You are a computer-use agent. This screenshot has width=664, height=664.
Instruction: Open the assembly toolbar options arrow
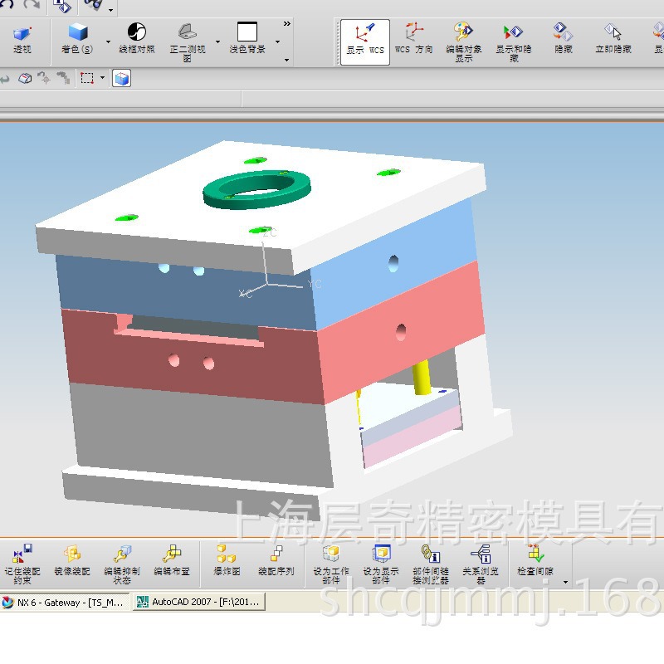point(565,583)
